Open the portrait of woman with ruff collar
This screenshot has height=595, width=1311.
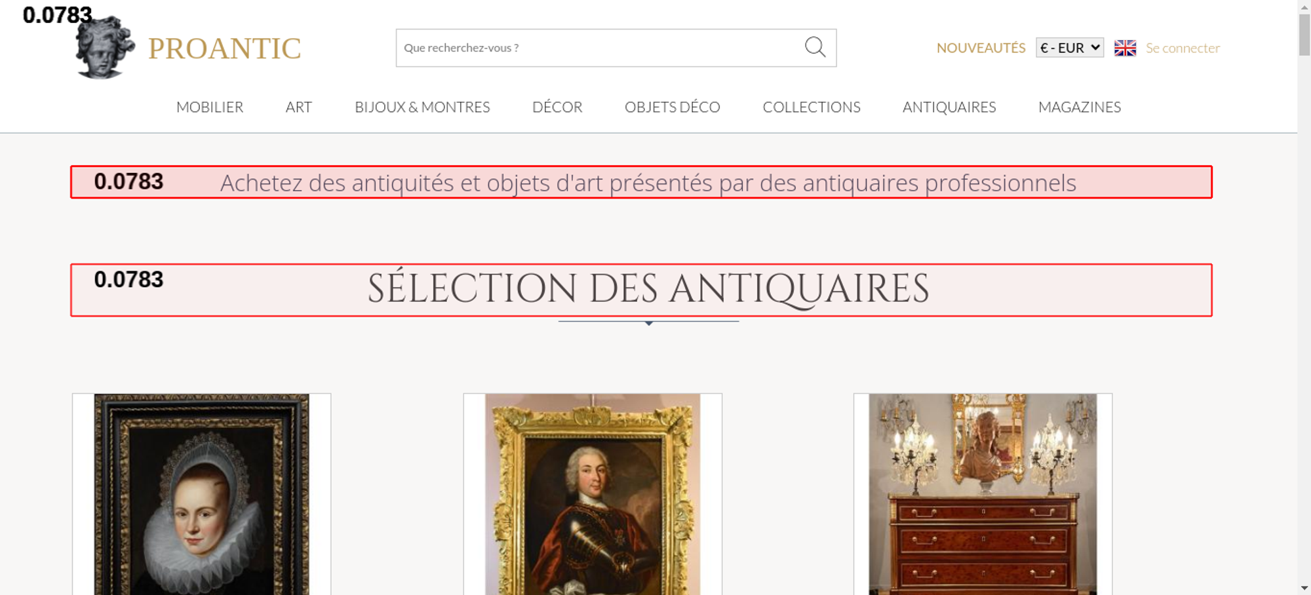point(201,494)
